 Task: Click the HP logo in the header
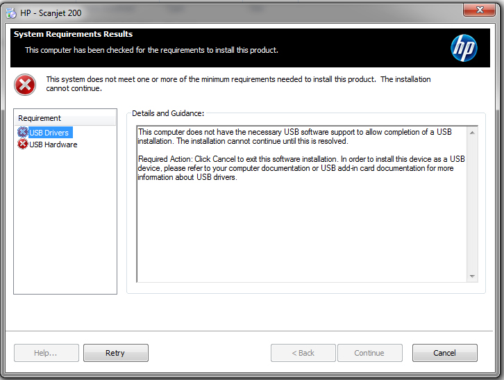point(464,48)
